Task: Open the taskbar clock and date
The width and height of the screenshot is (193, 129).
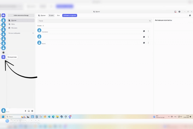Action: [x=186, y=117]
